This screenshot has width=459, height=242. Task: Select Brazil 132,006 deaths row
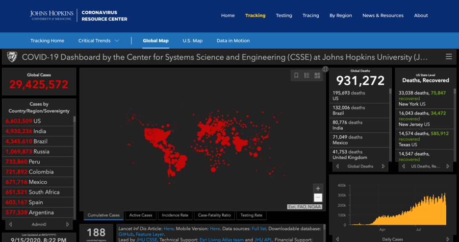359,111
